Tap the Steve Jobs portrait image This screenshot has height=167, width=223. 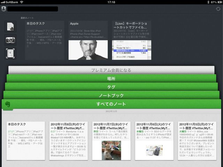[x=88, y=50]
